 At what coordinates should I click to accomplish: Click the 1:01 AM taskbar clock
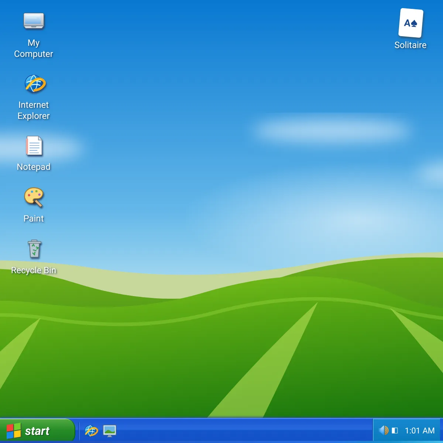click(x=420, y=430)
